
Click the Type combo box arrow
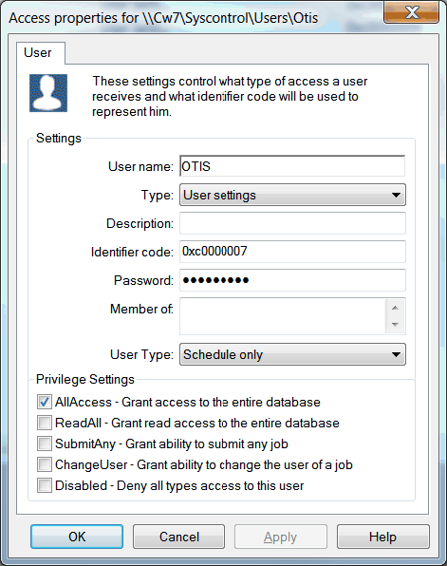(x=396, y=195)
